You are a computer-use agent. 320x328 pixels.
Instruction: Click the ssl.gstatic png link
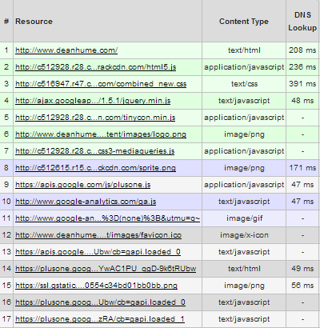tap(96, 286)
